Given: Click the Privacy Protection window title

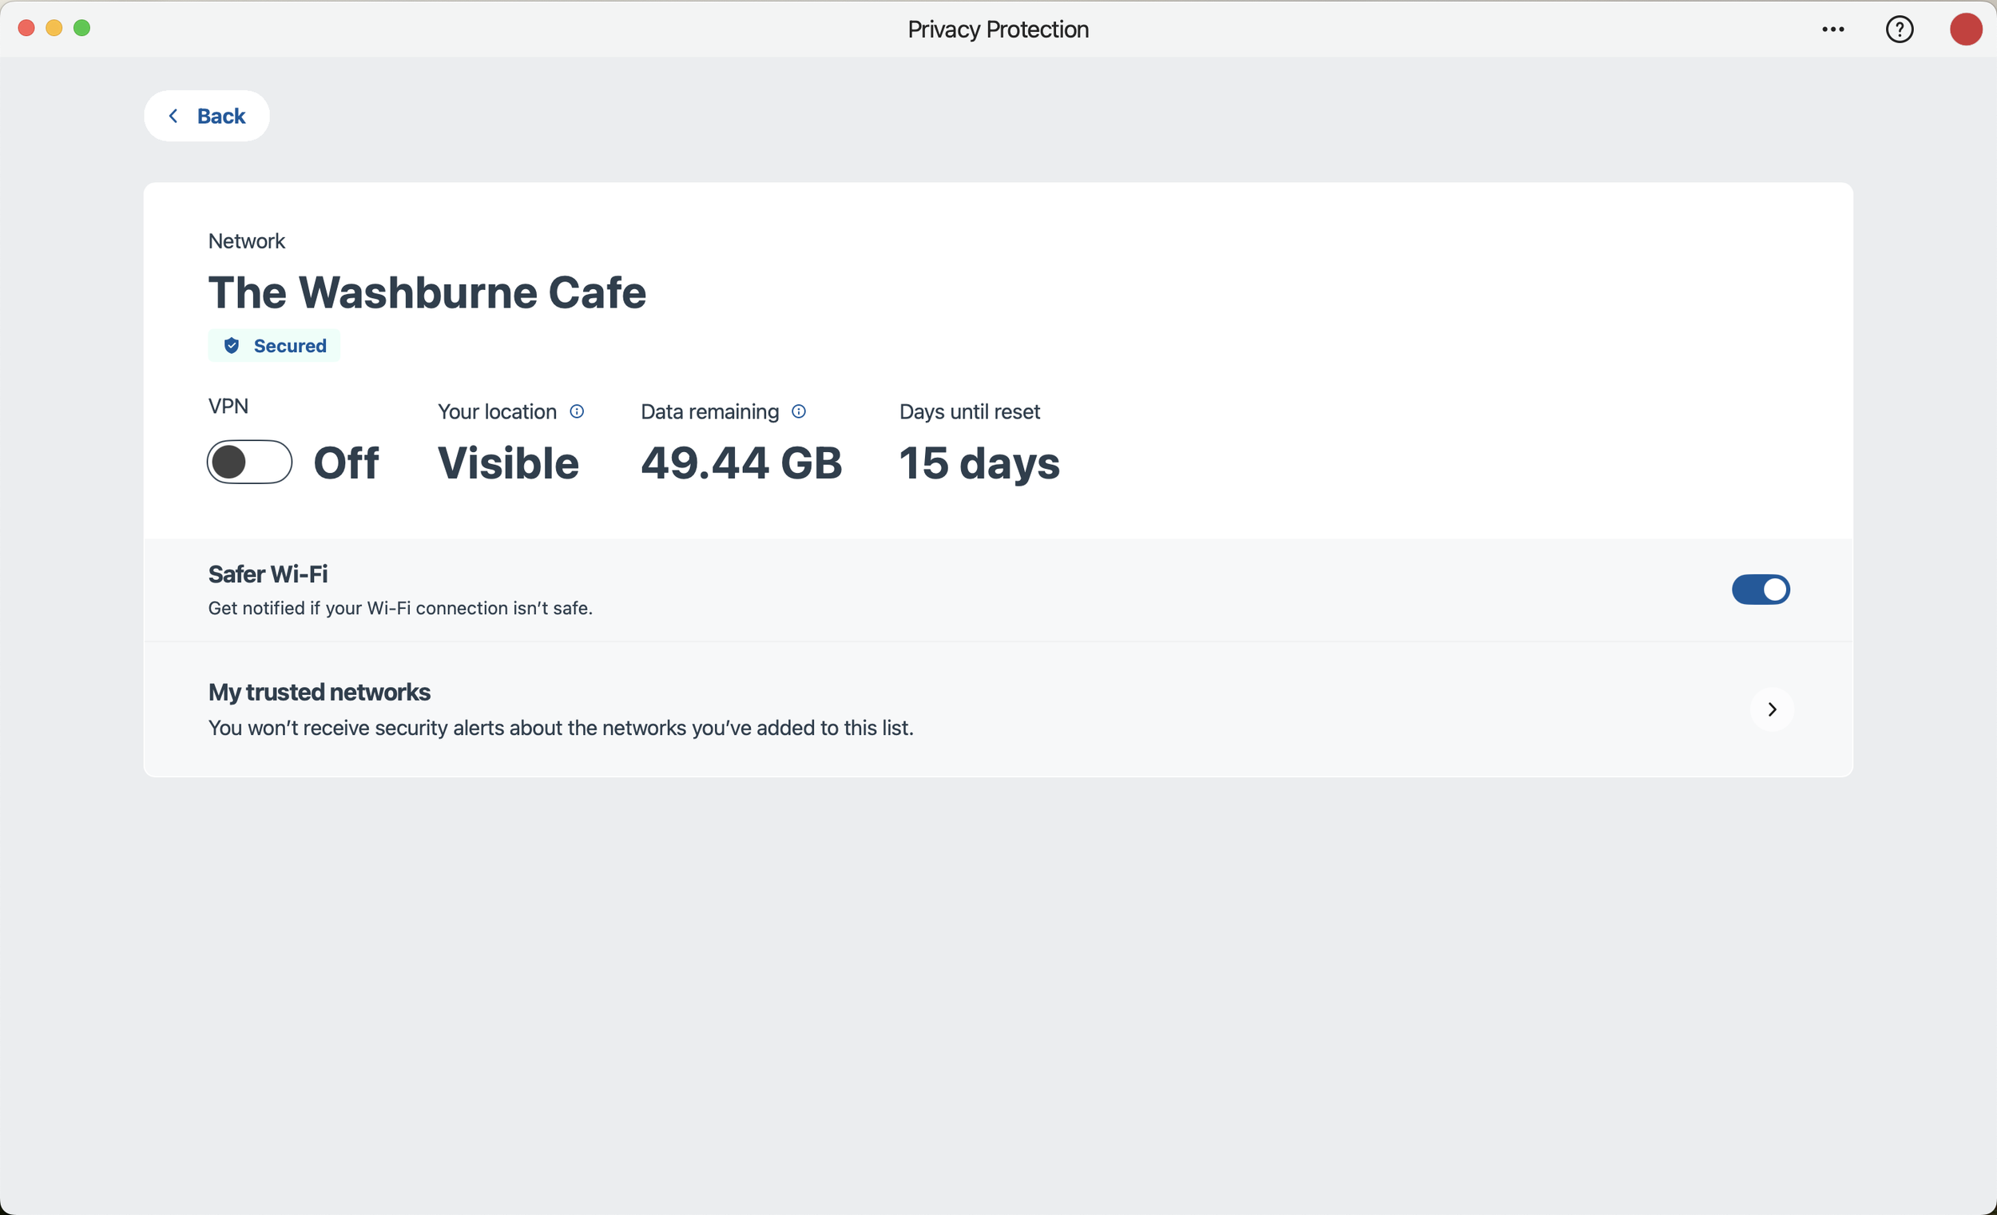Looking at the screenshot, I should [x=998, y=30].
